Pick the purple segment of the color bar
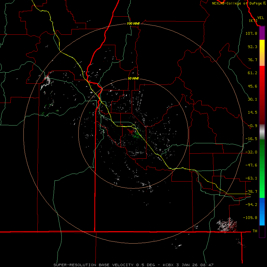 point(262,33)
